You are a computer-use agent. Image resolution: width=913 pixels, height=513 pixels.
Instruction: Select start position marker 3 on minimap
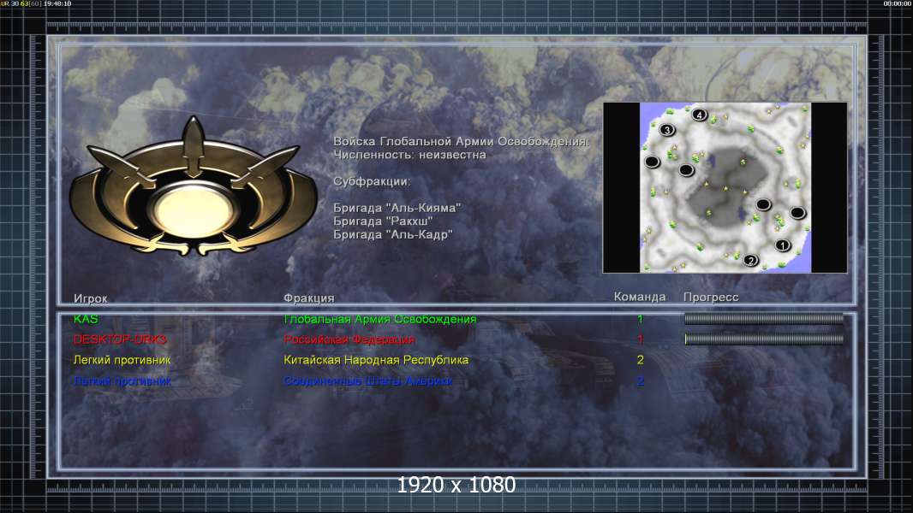pos(667,130)
